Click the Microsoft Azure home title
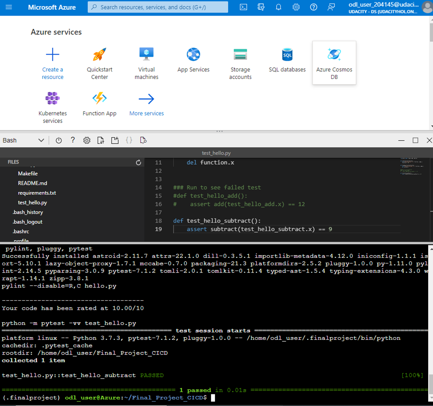This screenshot has width=433, height=406. (x=52, y=8)
